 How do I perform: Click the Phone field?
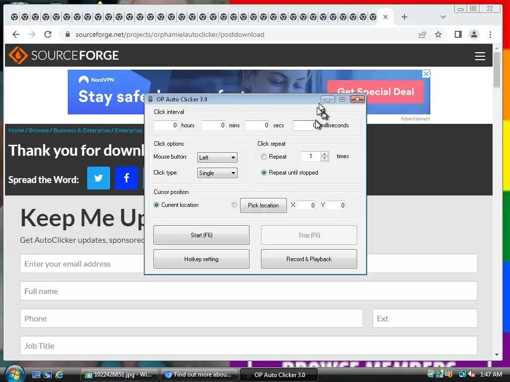[191, 318]
